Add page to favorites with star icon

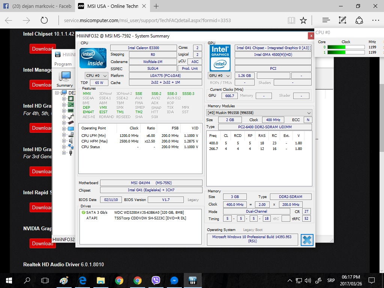tap(303, 20)
